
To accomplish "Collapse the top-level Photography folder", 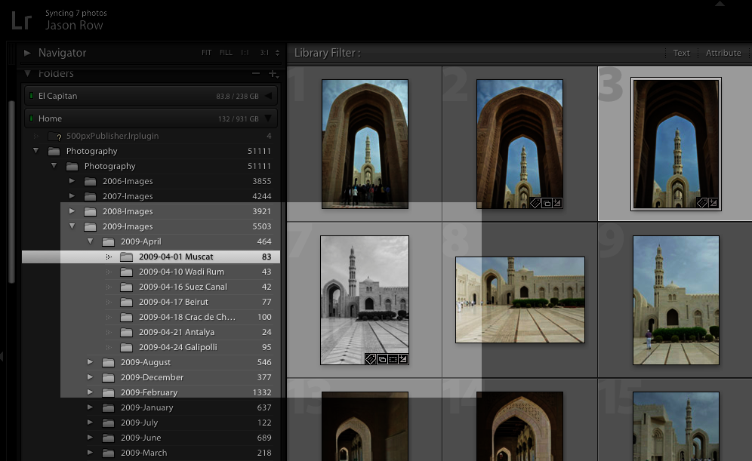I will 36,150.
